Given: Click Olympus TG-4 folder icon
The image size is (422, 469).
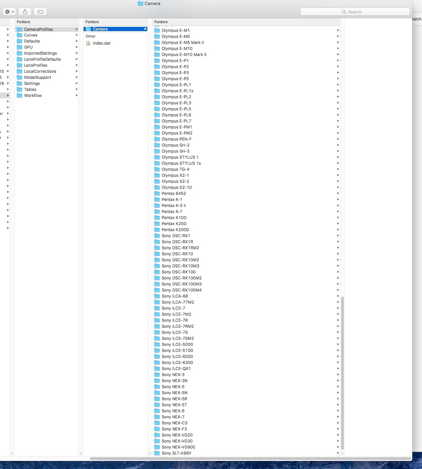Looking at the screenshot, I should [x=157, y=169].
